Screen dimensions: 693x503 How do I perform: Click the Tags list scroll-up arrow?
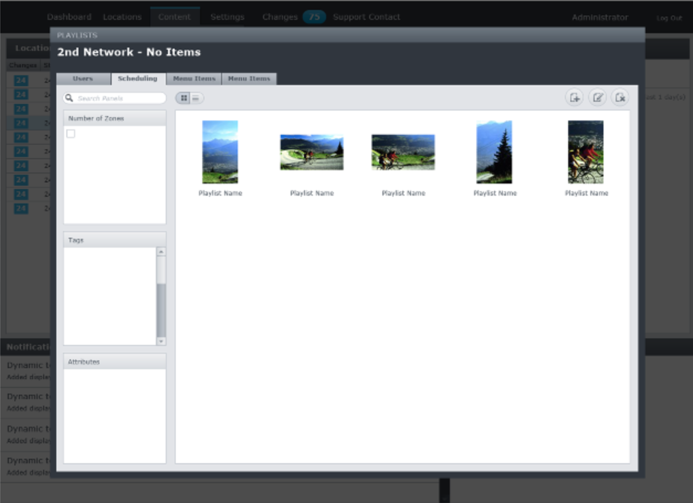click(x=161, y=252)
